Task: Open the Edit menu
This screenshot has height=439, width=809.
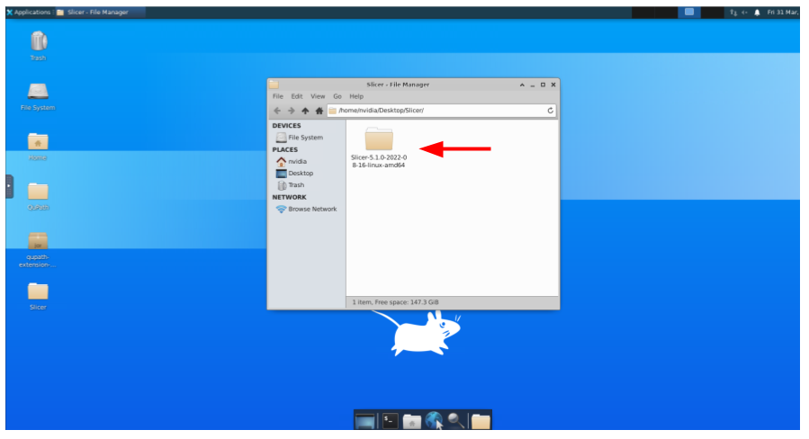Action: coord(296,96)
